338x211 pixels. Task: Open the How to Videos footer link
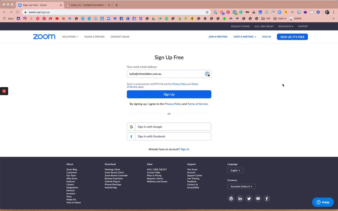pos(74,203)
